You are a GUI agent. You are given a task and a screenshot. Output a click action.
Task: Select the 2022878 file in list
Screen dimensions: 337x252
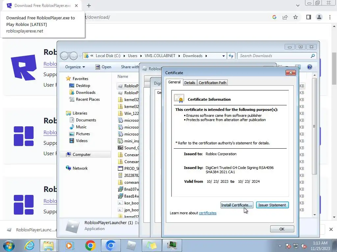tap(128, 175)
